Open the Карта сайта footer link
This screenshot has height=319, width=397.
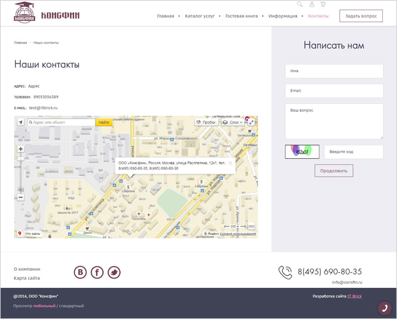(27, 278)
